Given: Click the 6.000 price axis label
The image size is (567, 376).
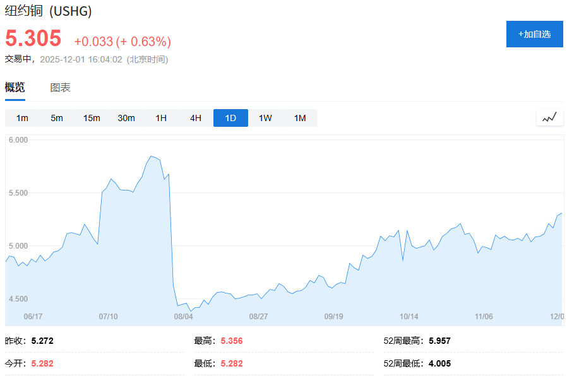Looking at the screenshot, I should [x=18, y=140].
